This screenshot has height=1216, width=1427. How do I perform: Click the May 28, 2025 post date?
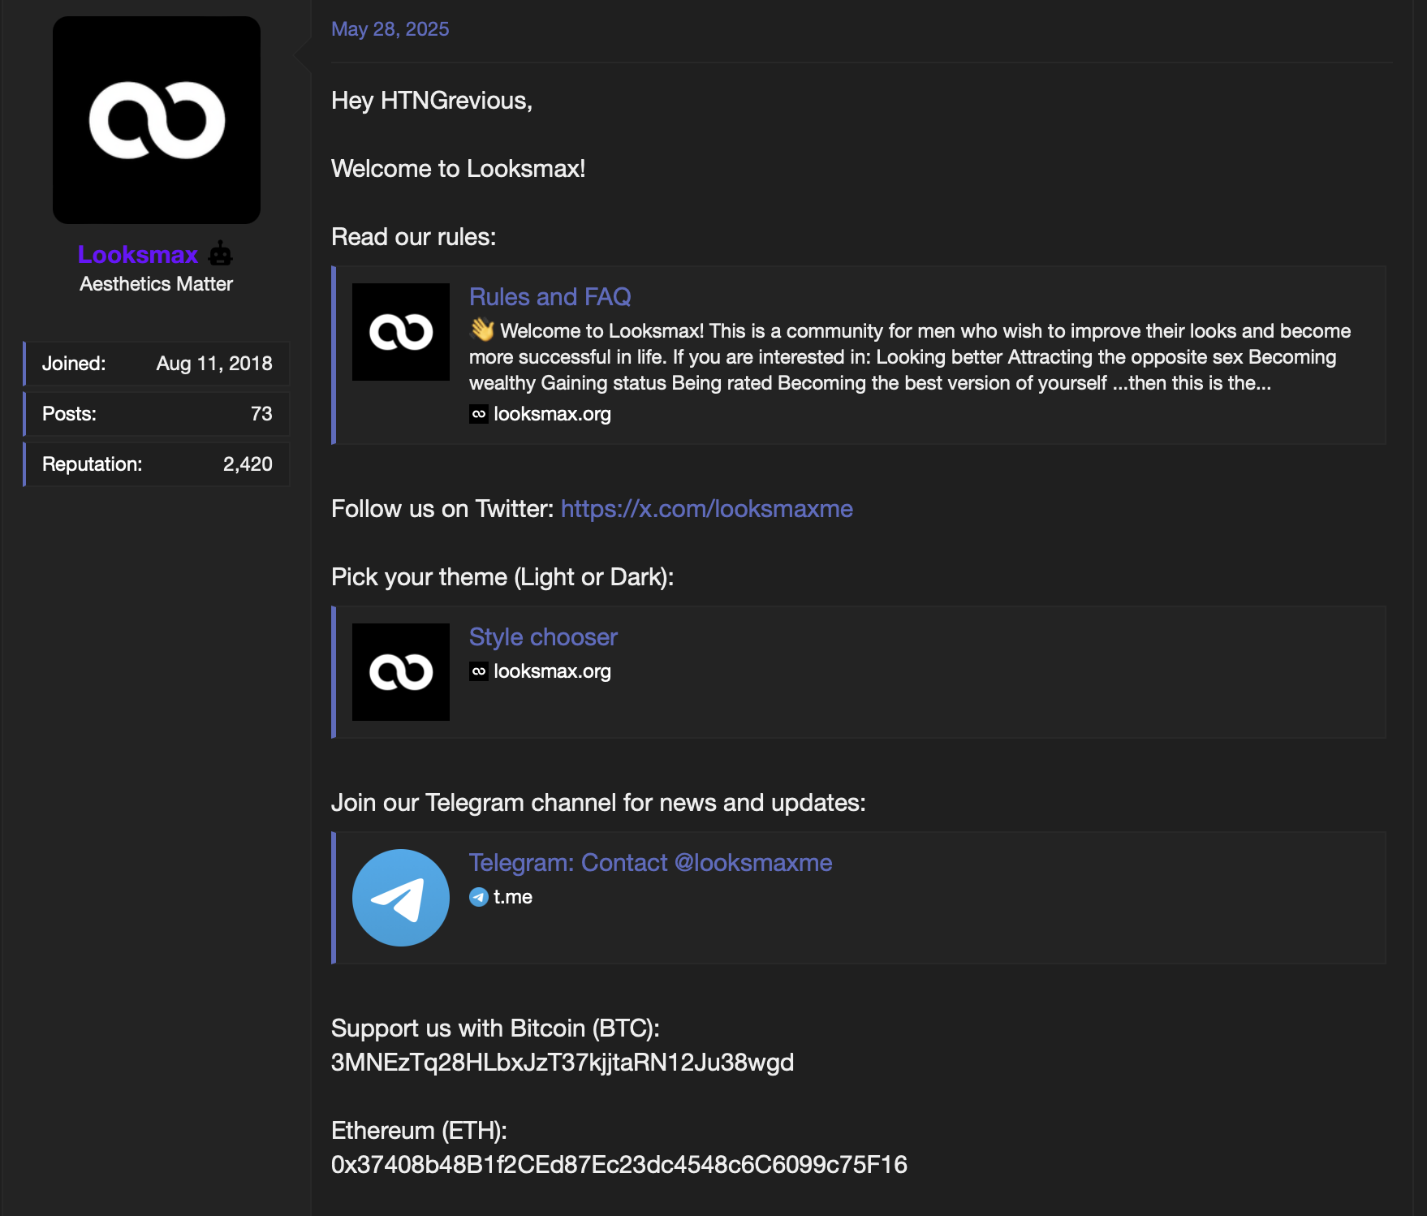(x=390, y=29)
